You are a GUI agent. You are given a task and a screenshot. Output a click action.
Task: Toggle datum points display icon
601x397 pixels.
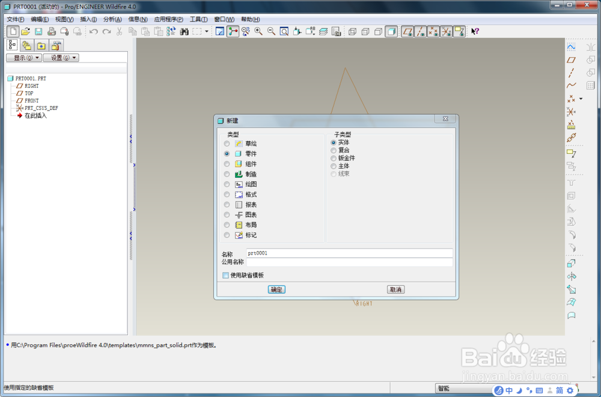[433, 31]
